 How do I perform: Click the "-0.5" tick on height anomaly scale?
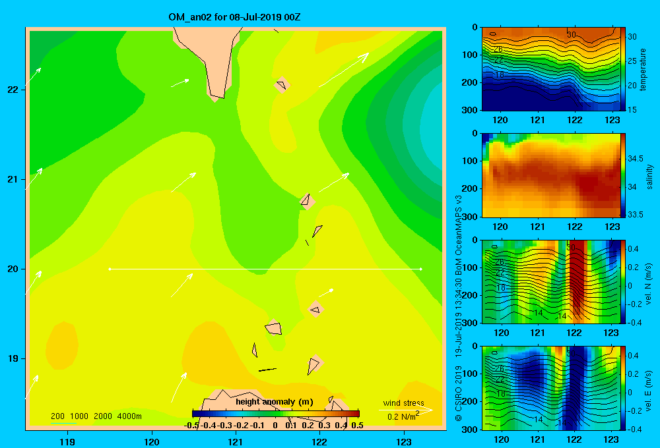pyautogui.click(x=191, y=426)
